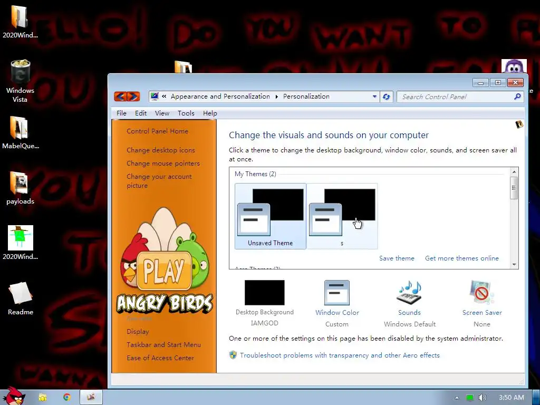The width and height of the screenshot is (540, 405).
Task: Click the Angry Birds Start button
Action: 13,396
